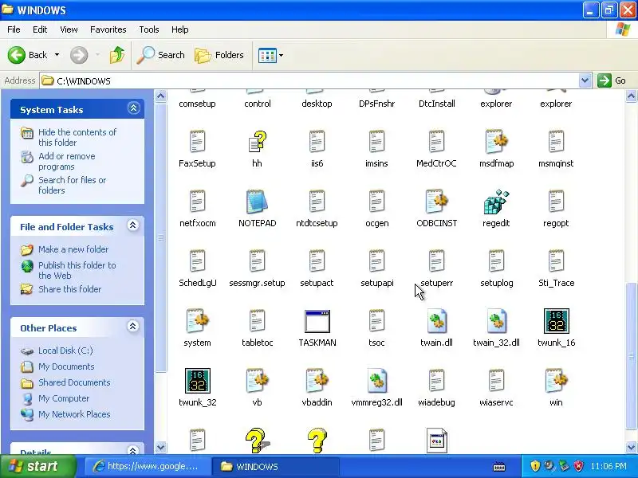Open My Network Places link

click(74, 413)
